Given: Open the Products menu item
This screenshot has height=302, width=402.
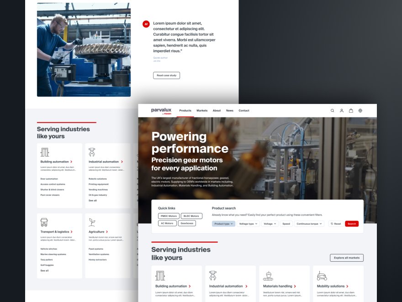Looking at the screenshot, I should tap(185, 111).
